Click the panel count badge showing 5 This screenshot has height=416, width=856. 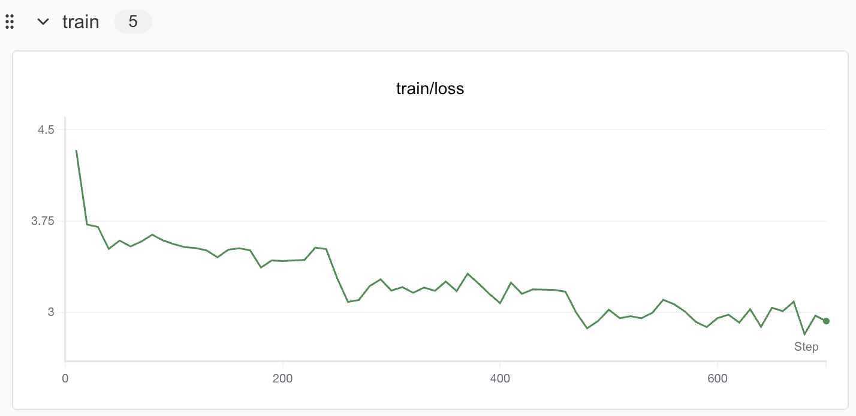[133, 22]
